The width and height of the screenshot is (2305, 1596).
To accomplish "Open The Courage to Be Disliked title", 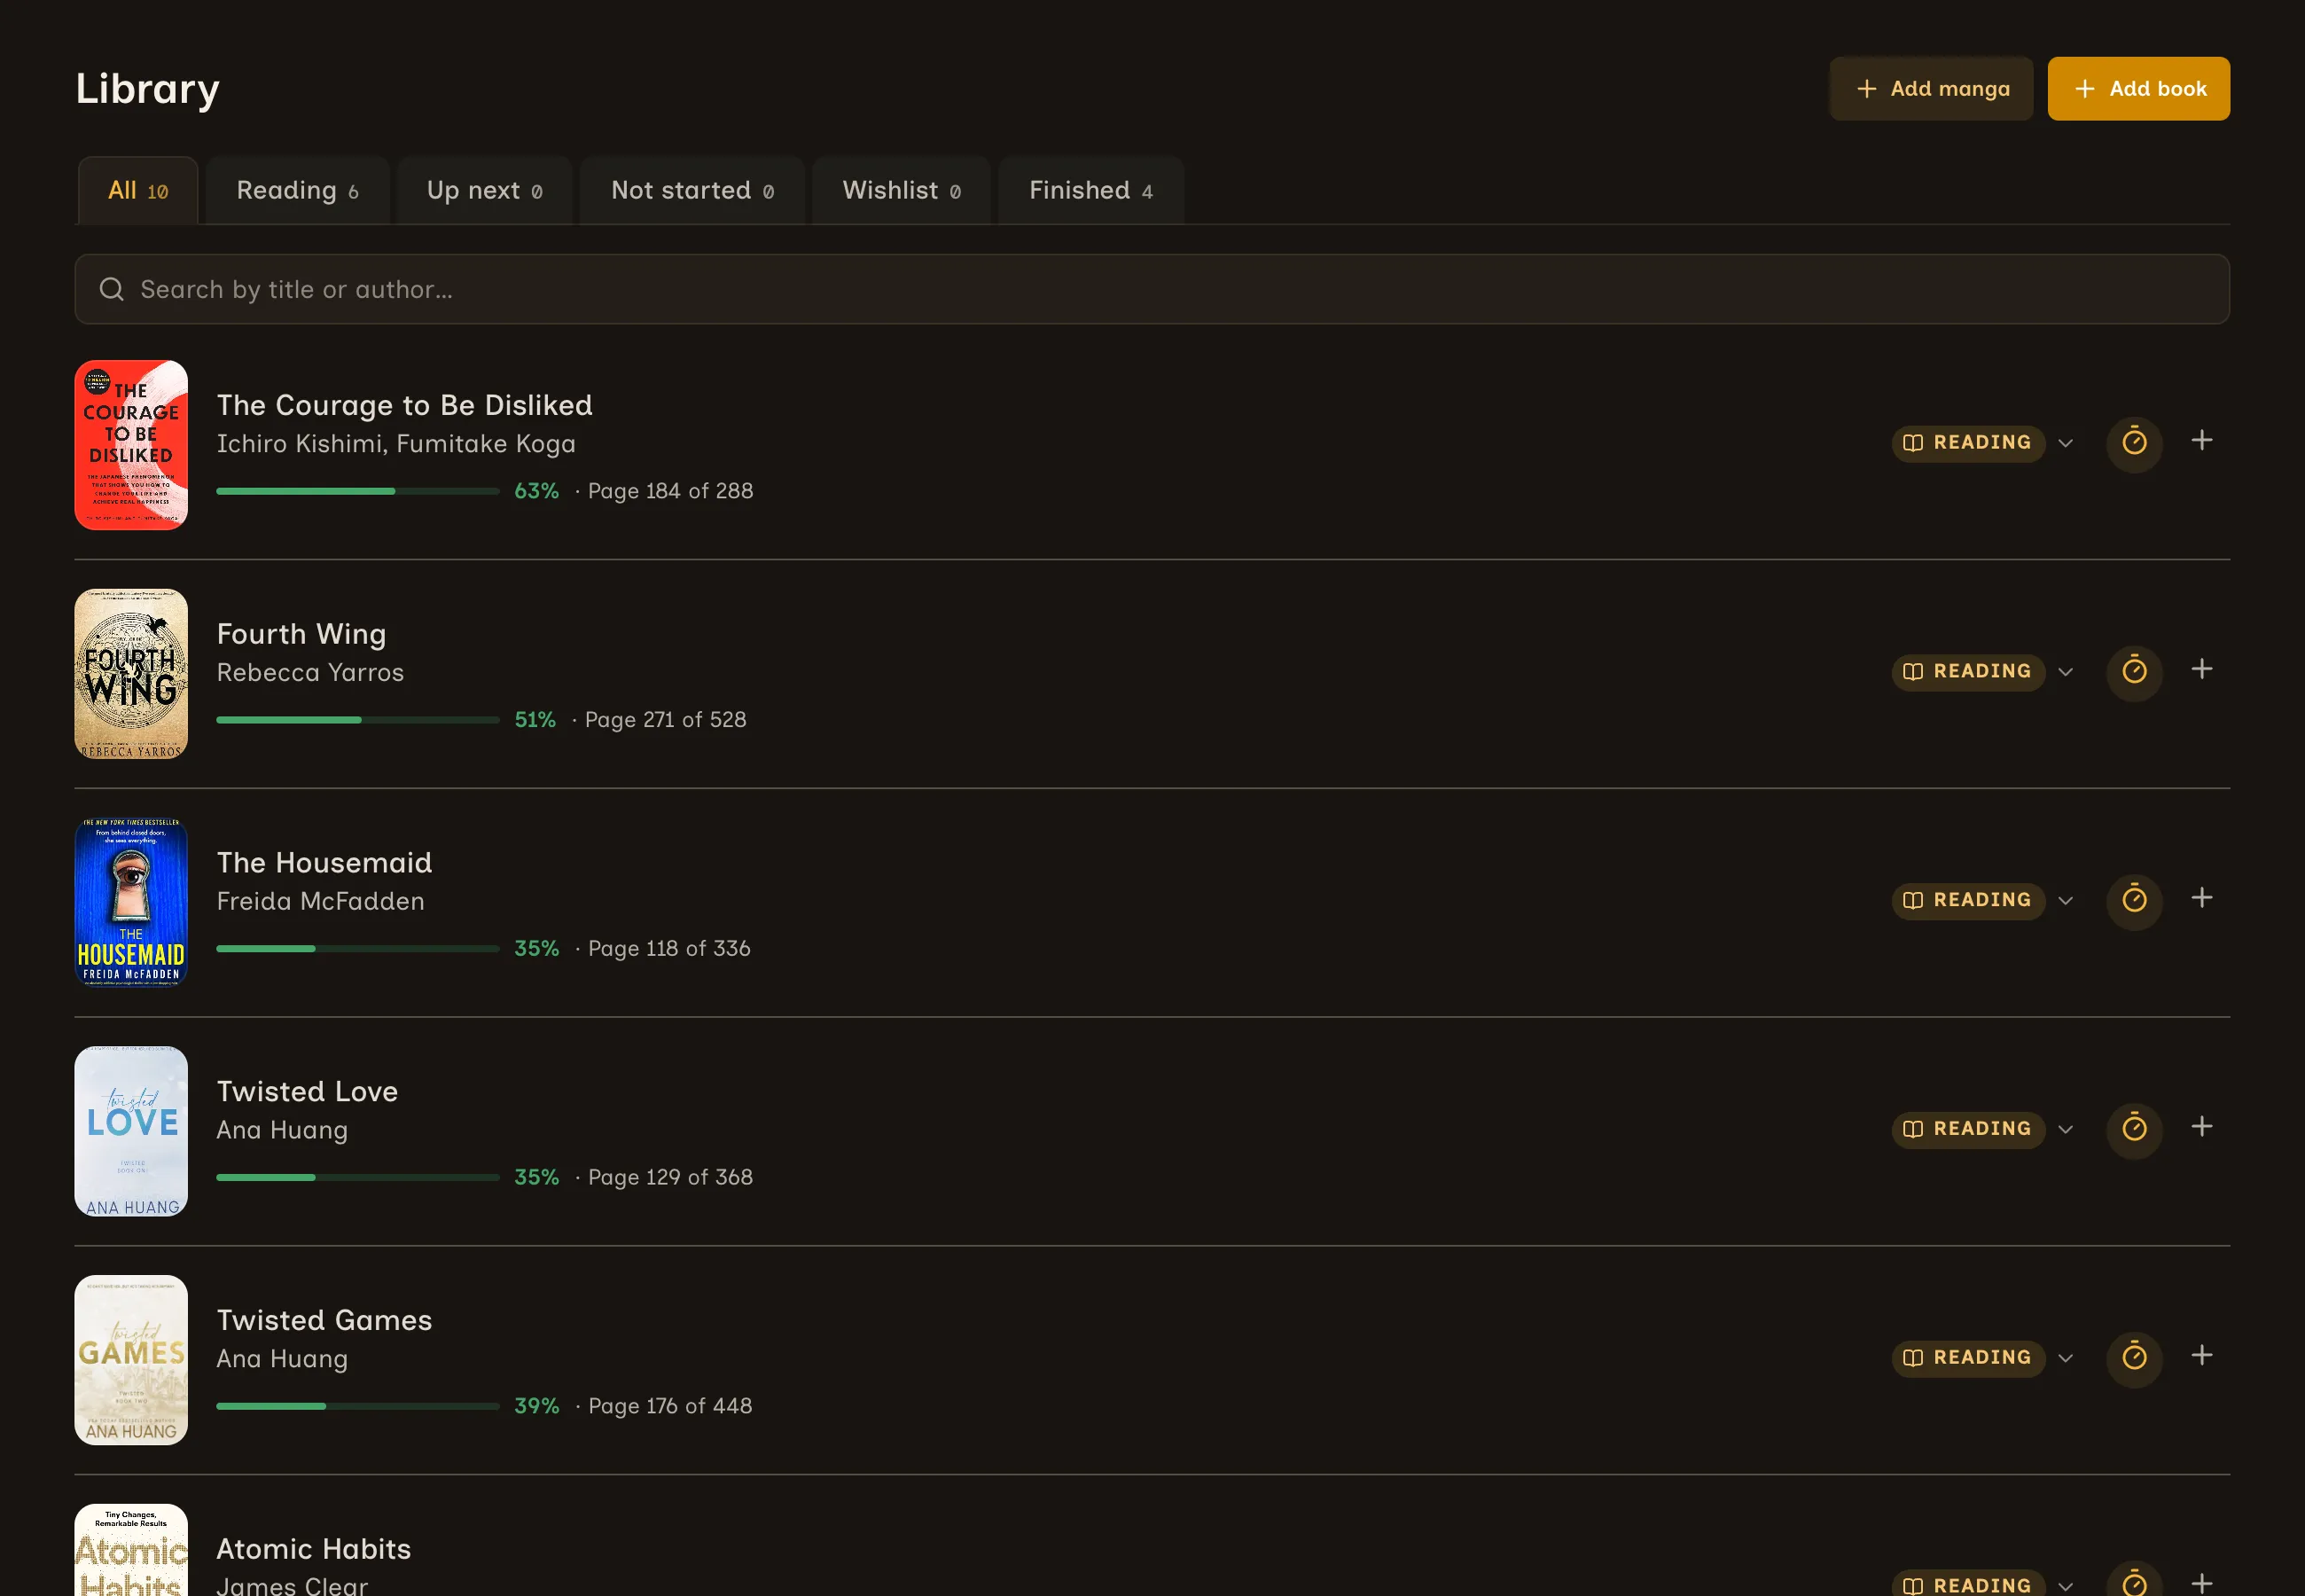I will pyautogui.click(x=405, y=405).
